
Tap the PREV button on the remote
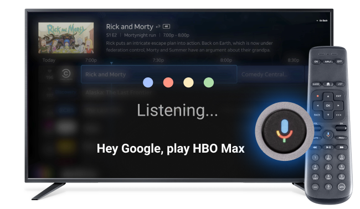click(341, 138)
